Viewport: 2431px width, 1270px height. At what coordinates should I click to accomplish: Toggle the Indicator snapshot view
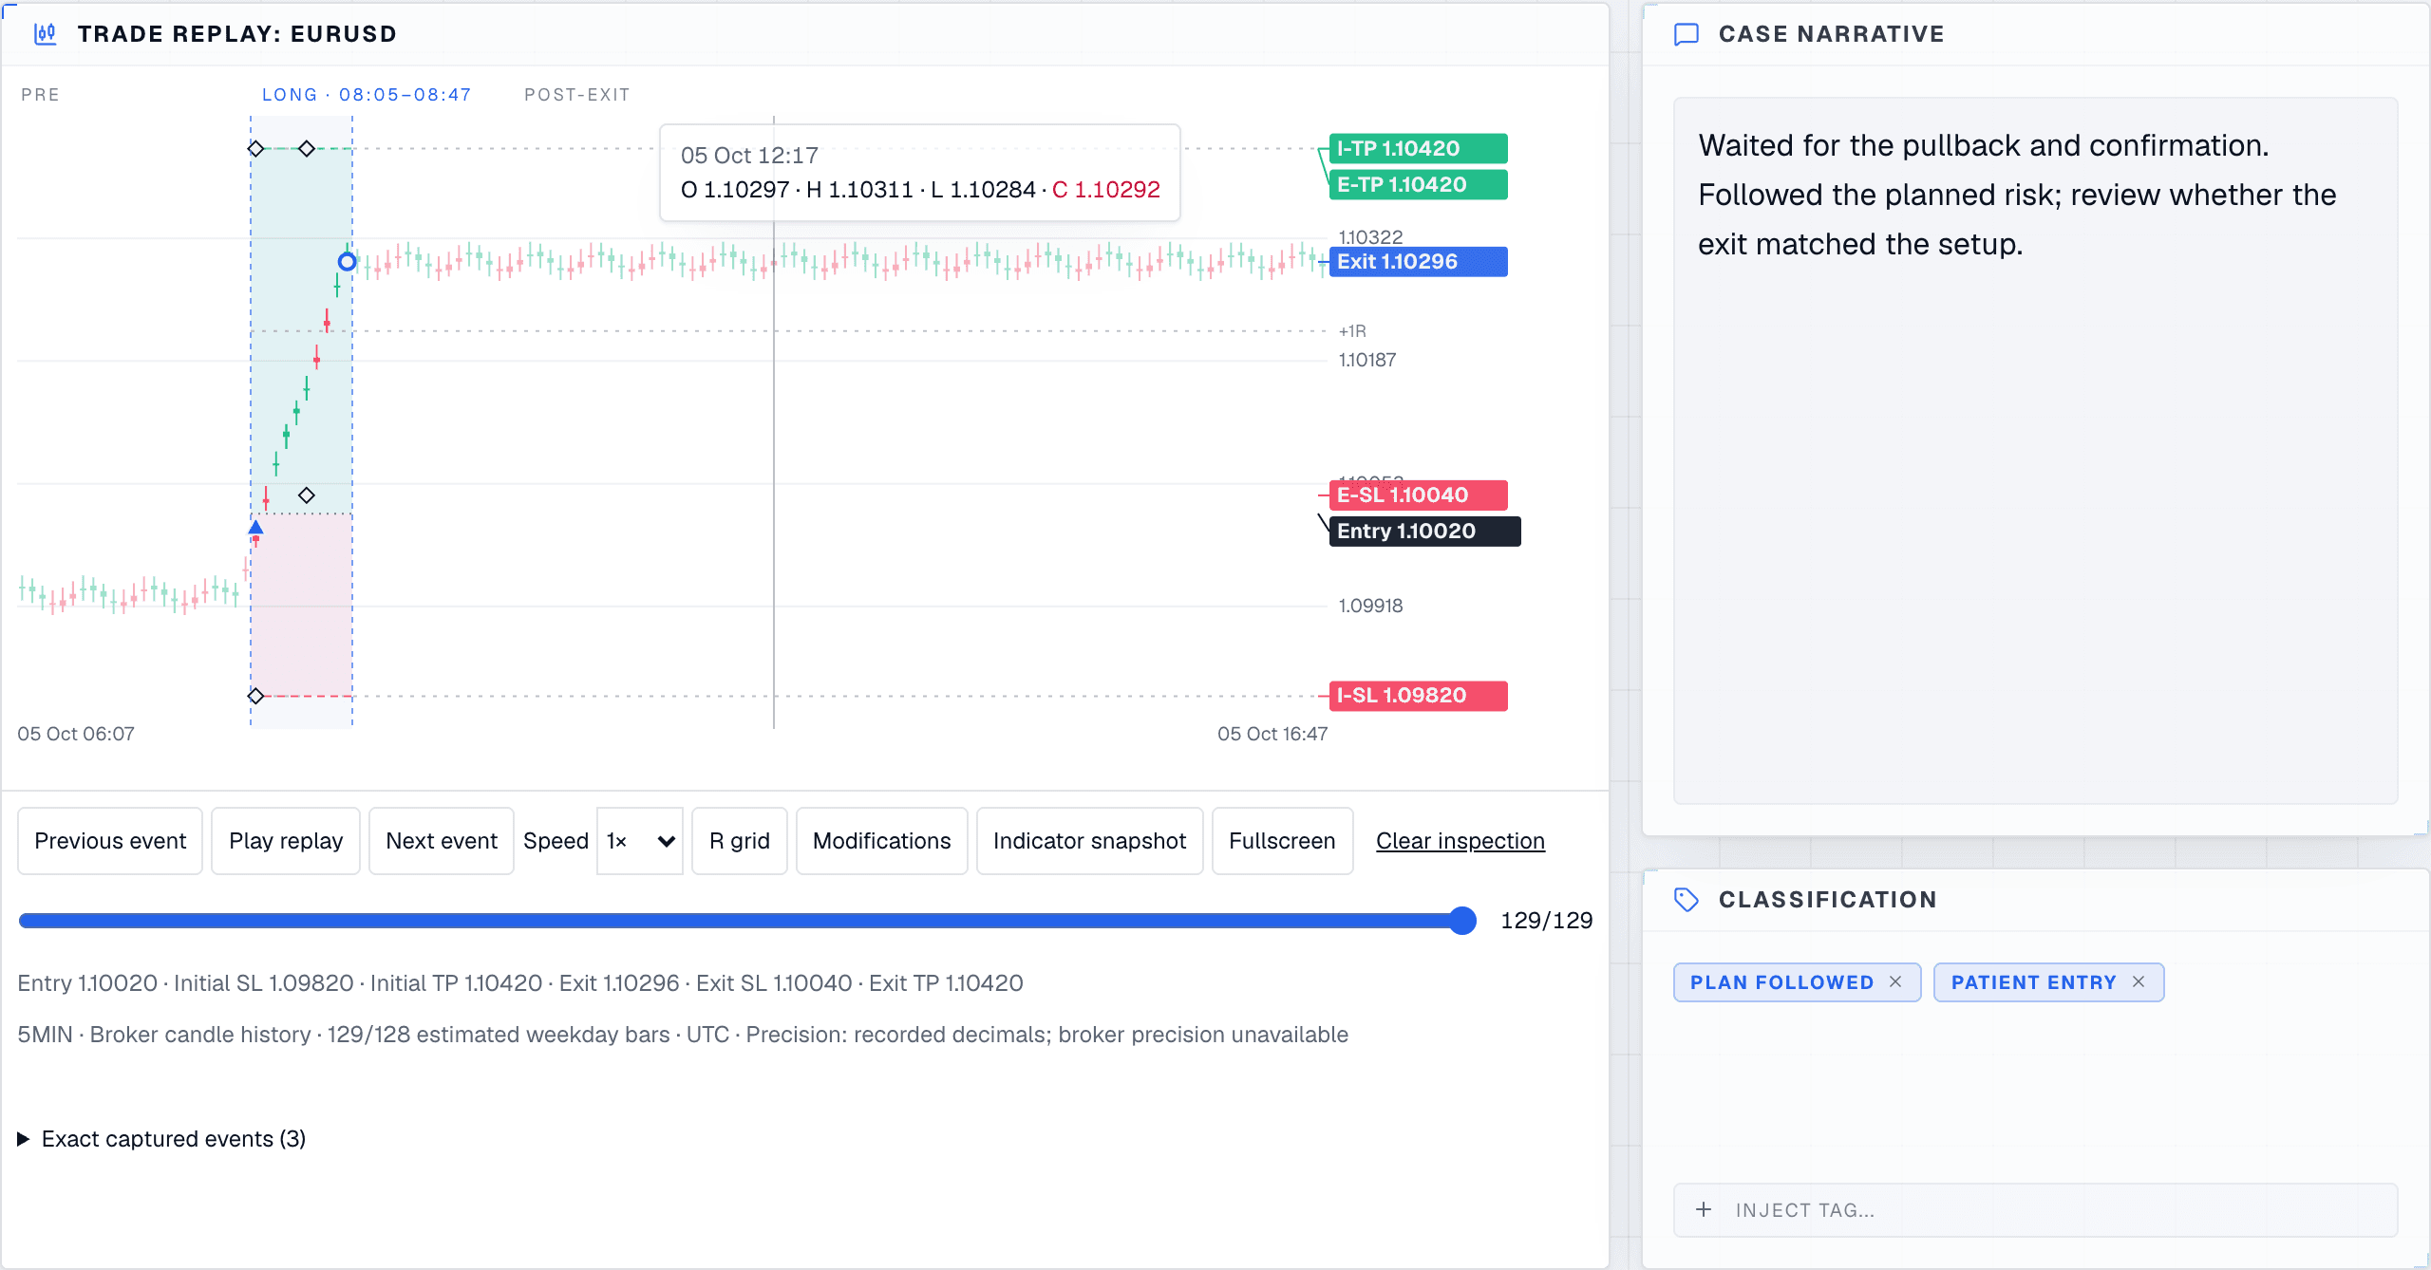pos(1089,841)
